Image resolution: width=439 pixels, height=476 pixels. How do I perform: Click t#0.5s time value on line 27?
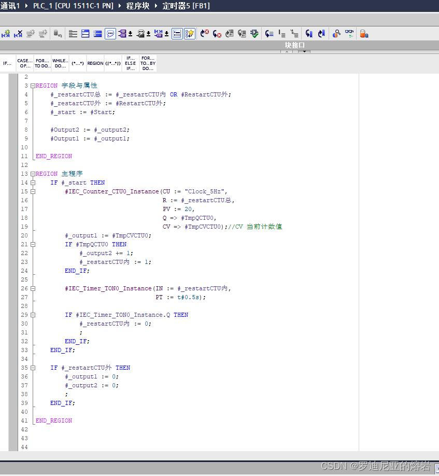188,297
